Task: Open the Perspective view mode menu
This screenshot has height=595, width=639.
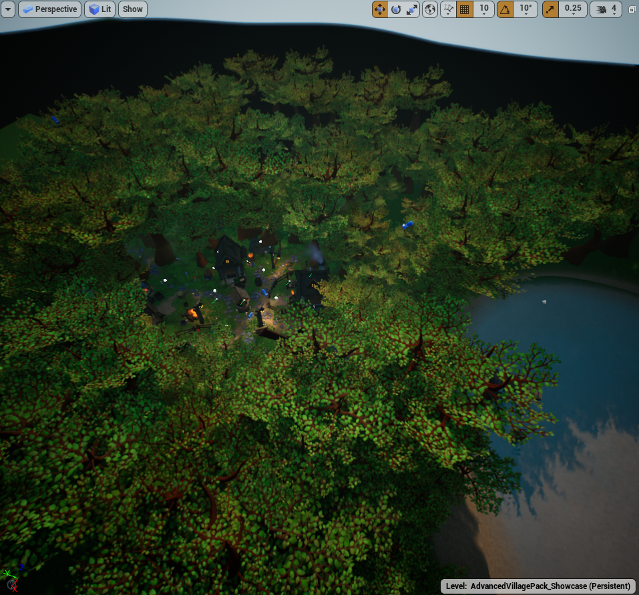Action: click(49, 9)
